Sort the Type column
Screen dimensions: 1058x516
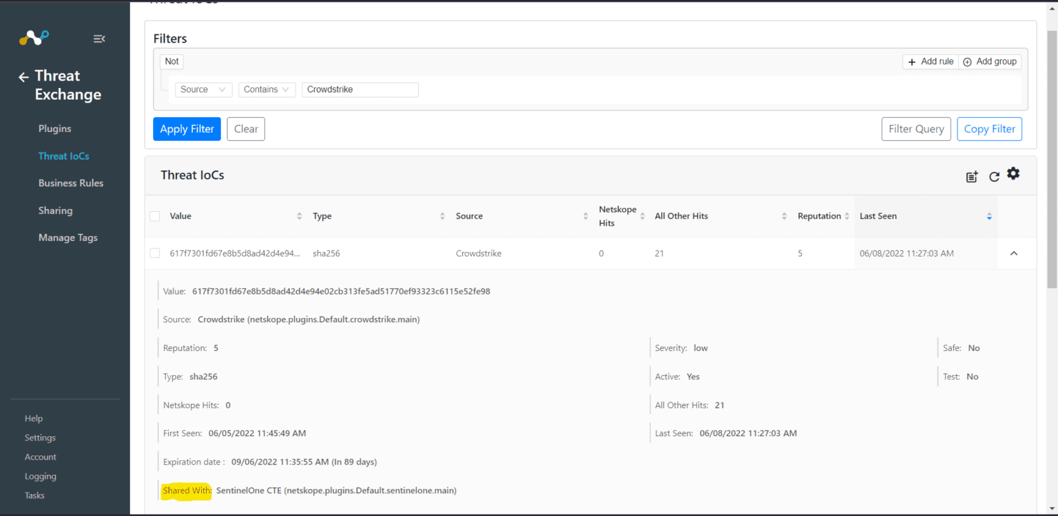point(442,215)
